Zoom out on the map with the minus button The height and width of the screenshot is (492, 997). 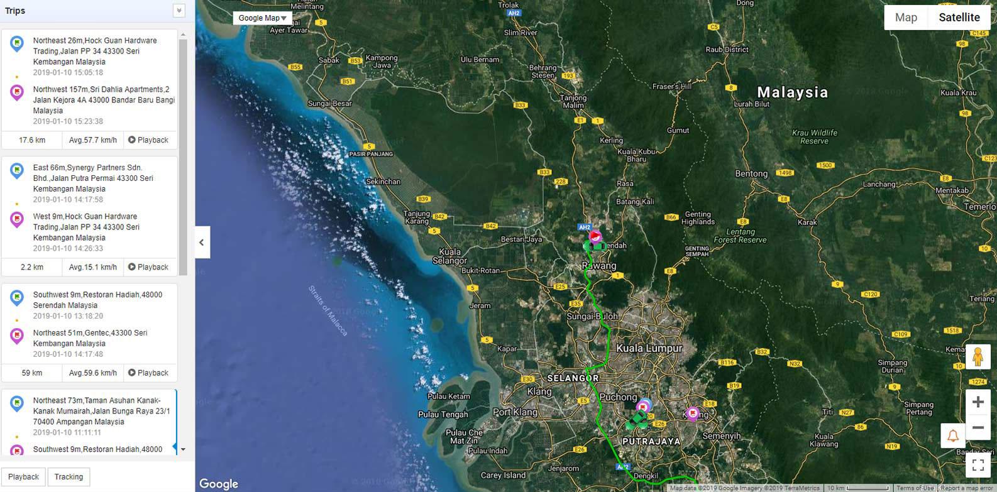tap(978, 428)
